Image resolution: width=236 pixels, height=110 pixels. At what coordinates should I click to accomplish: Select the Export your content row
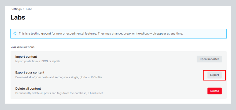[118, 75]
